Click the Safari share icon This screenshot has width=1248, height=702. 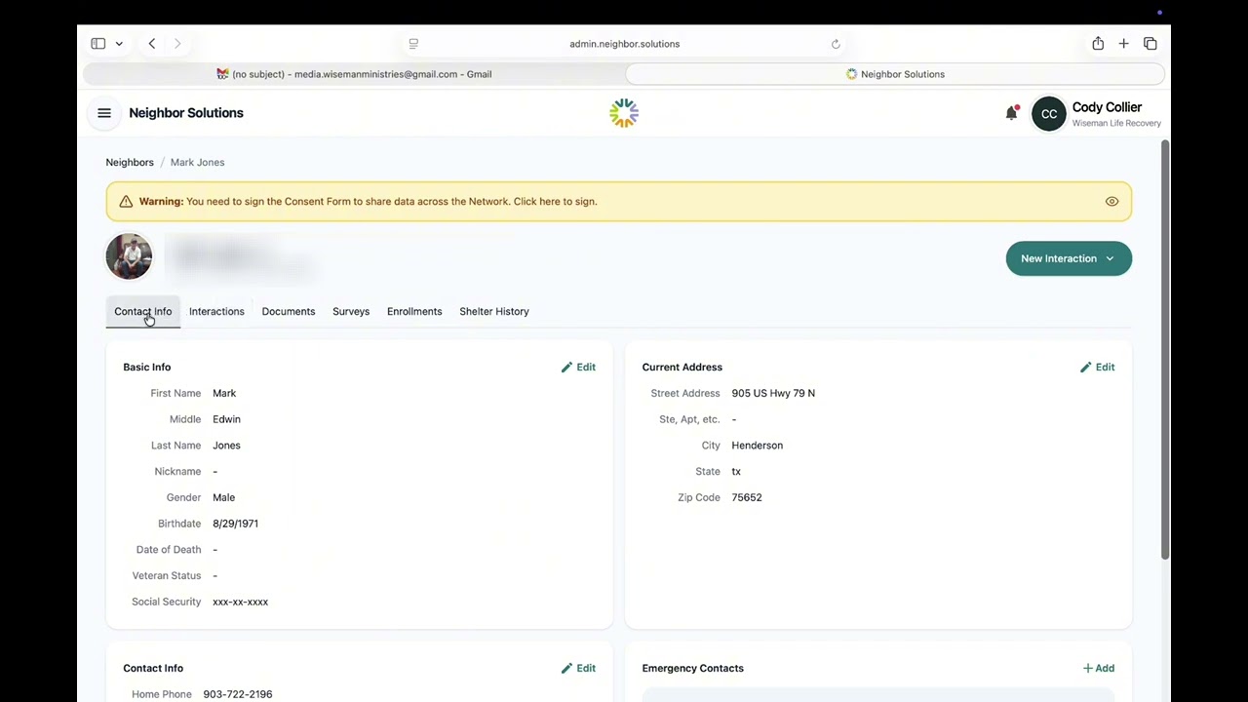tap(1098, 43)
